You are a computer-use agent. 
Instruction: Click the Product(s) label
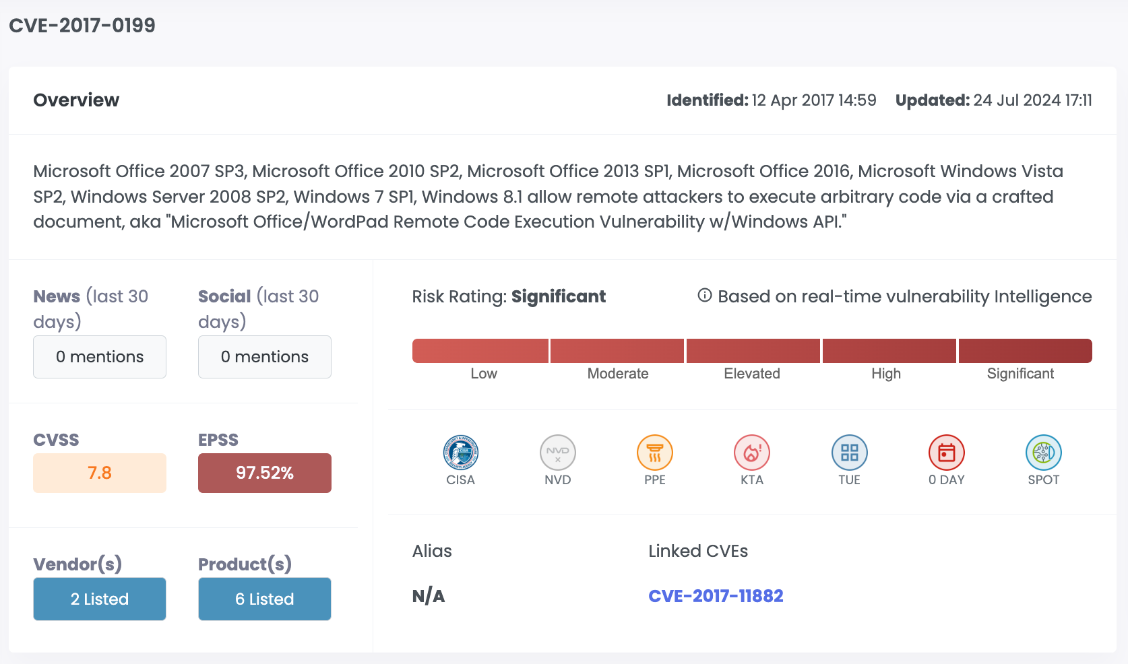point(245,564)
